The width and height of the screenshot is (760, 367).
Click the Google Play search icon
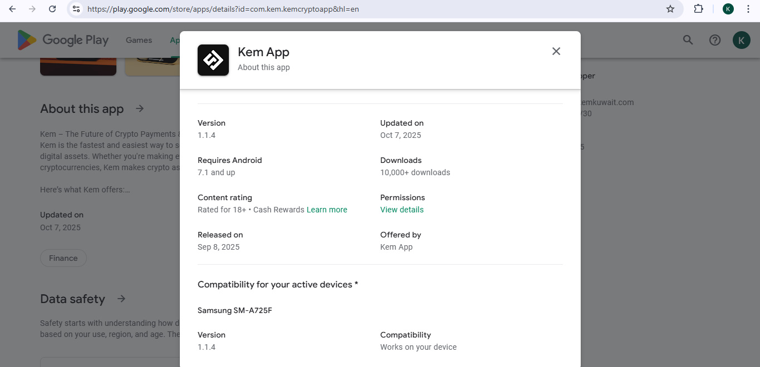click(688, 40)
